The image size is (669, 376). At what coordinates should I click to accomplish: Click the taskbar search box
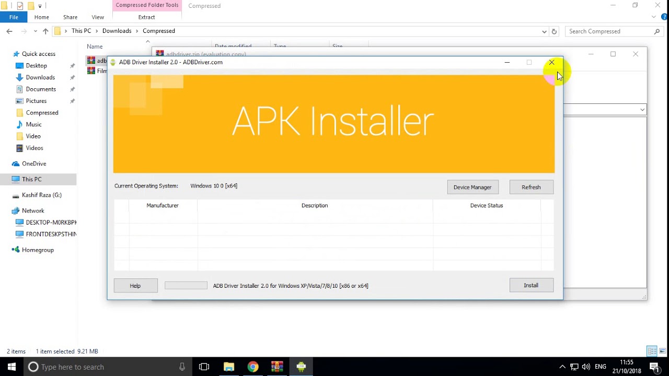108,367
